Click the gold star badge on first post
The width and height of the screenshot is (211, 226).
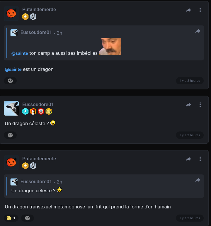click(25, 17)
